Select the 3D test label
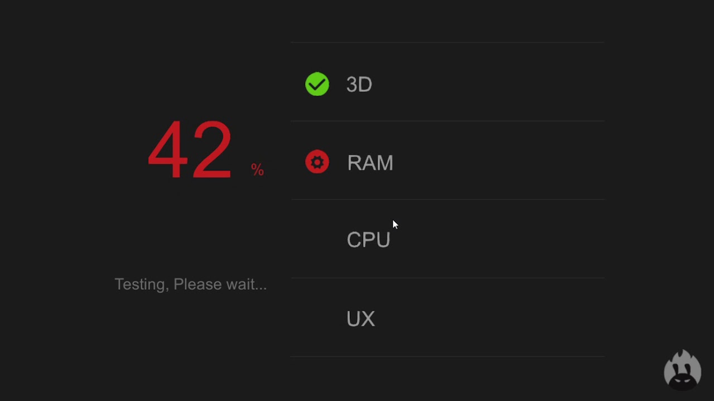Viewport: 714px width, 401px height. tap(359, 85)
